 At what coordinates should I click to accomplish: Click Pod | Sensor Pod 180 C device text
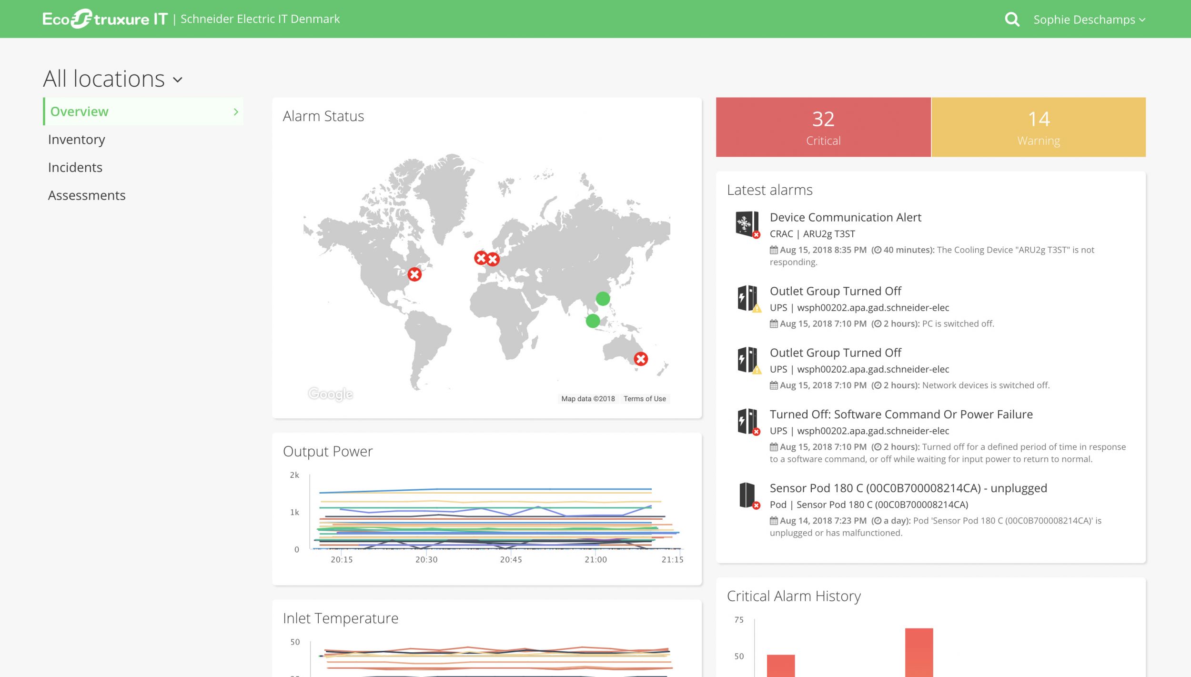(869, 505)
